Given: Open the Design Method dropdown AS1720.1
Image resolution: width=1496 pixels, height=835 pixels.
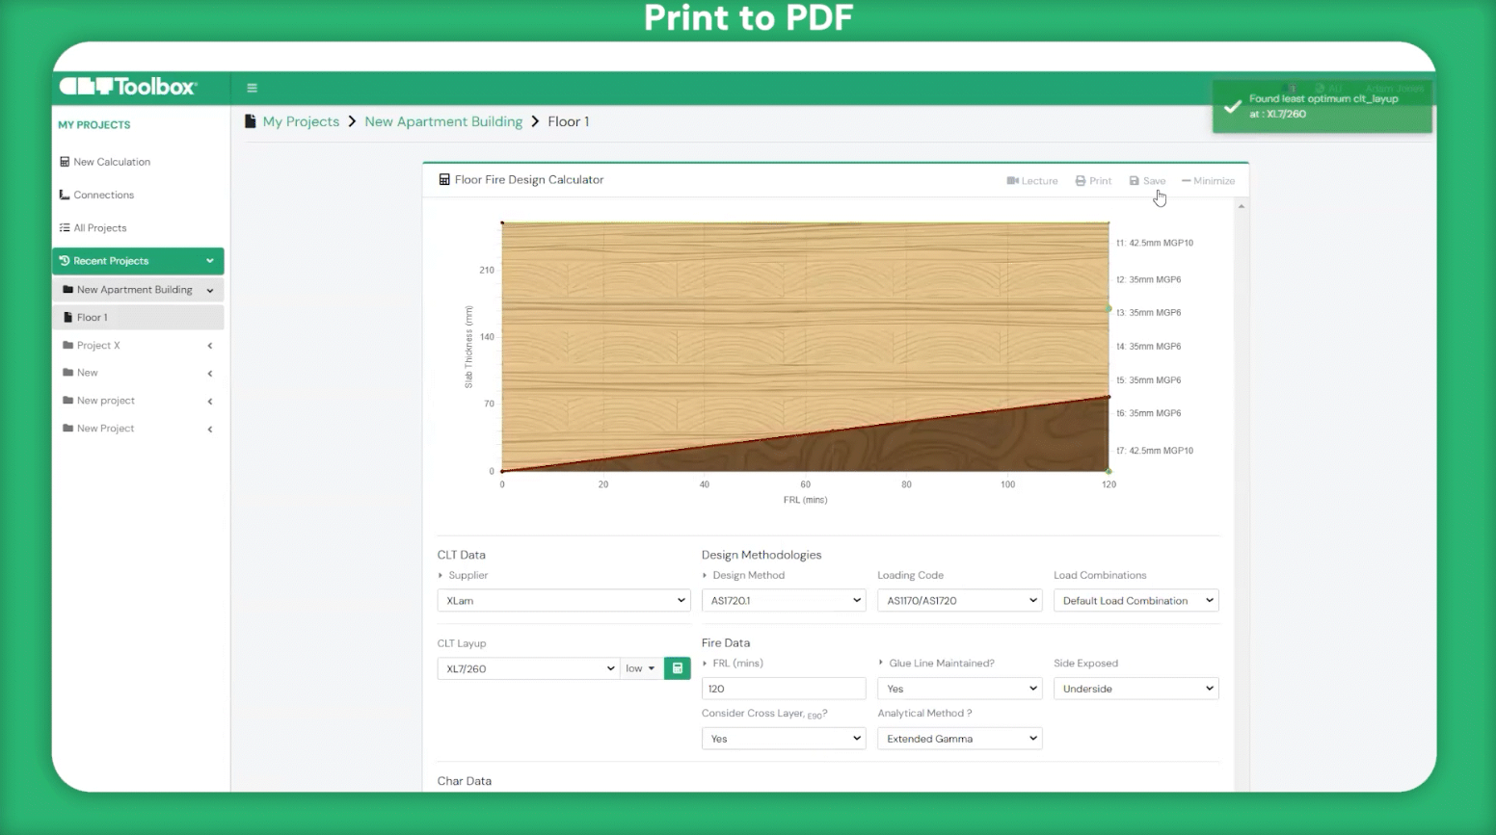Looking at the screenshot, I should [783, 601].
